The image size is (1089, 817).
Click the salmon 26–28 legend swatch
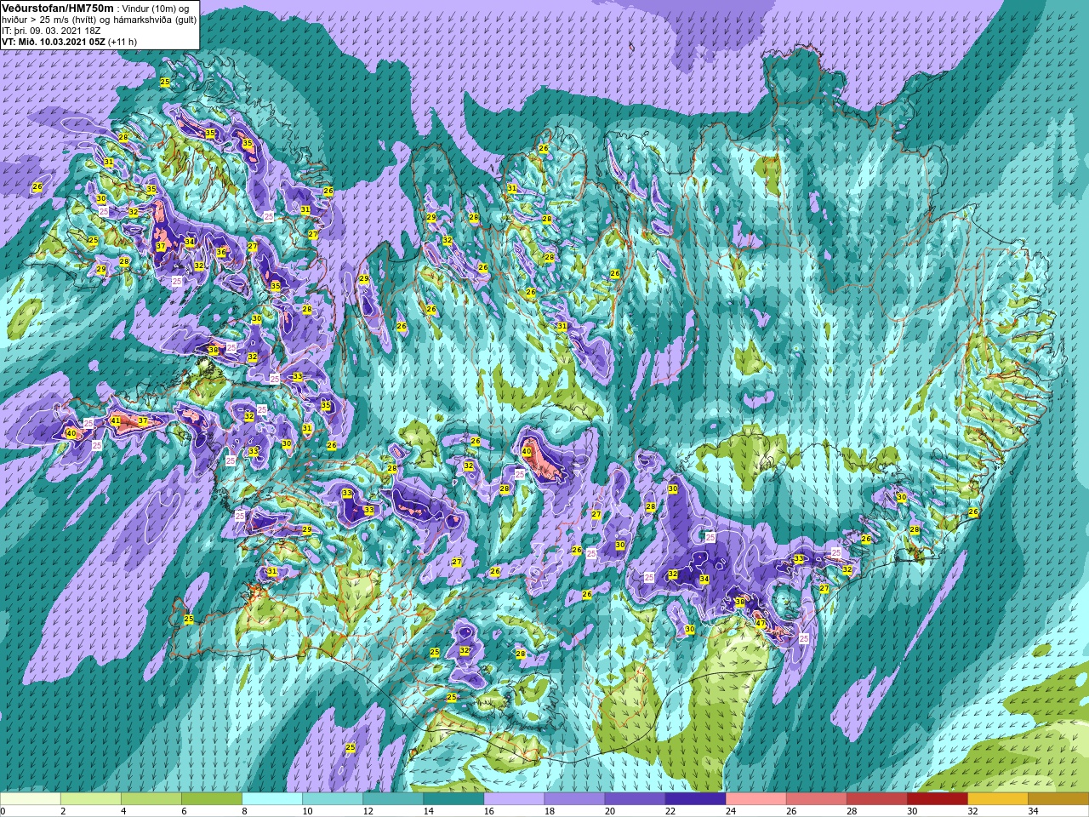816,799
